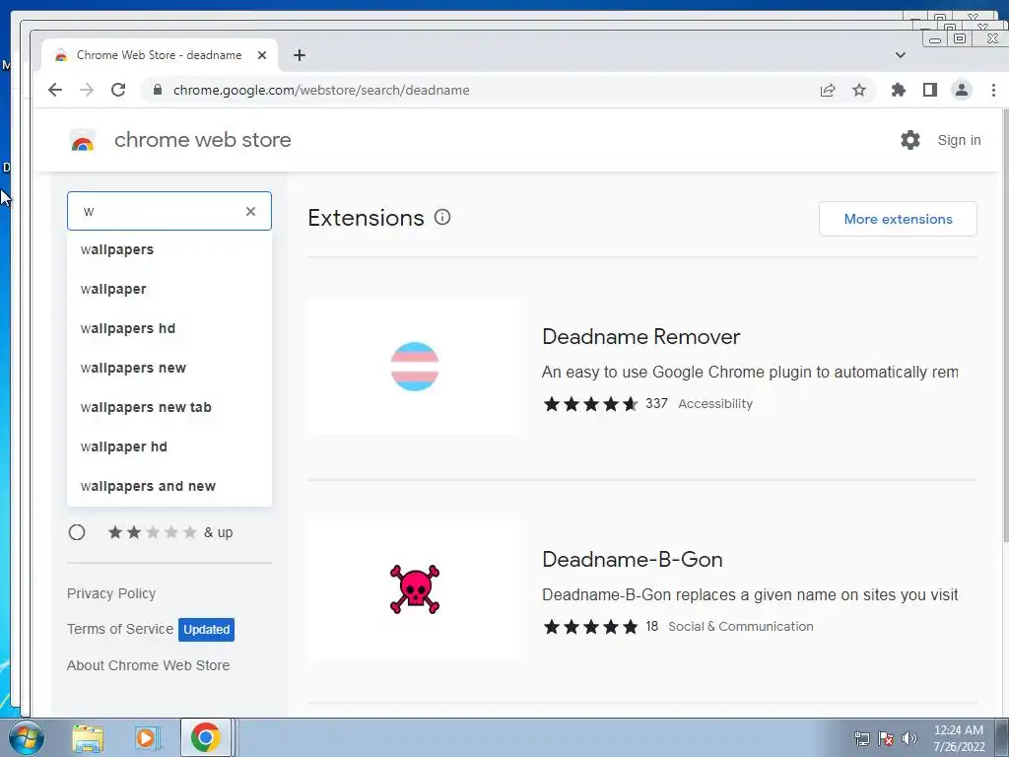Close the Chrome Web Store tab
Screen dimensions: 1009x757
coord(262,55)
